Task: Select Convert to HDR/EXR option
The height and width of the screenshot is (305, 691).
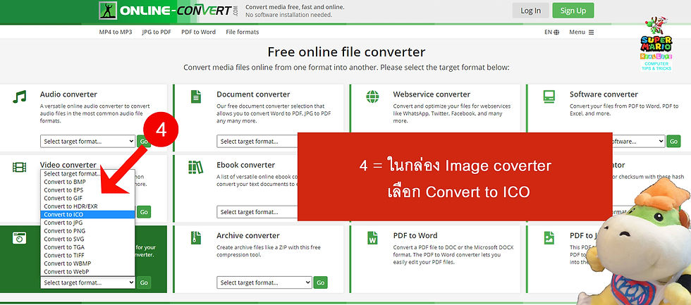Action: [x=87, y=206]
